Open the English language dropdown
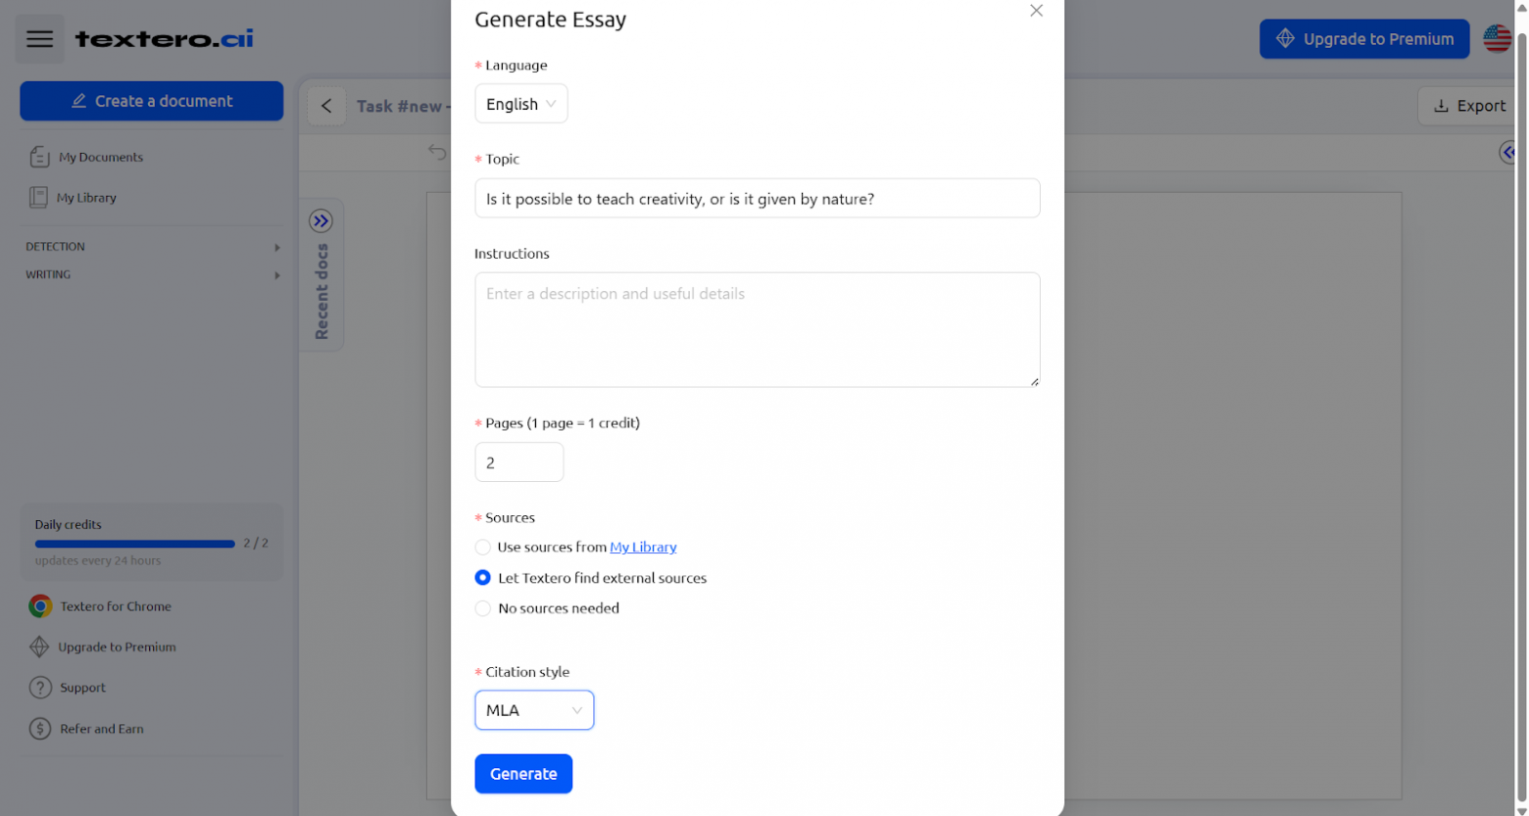The width and height of the screenshot is (1529, 816). [520, 104]
